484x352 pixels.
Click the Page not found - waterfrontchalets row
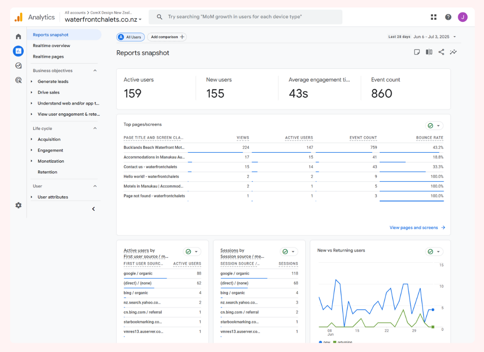click(283, 196)
